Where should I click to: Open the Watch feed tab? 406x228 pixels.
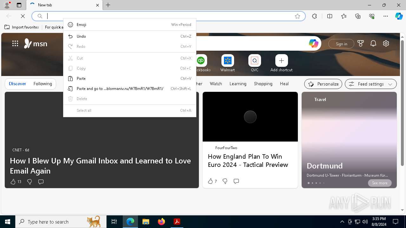click(216, 84)
